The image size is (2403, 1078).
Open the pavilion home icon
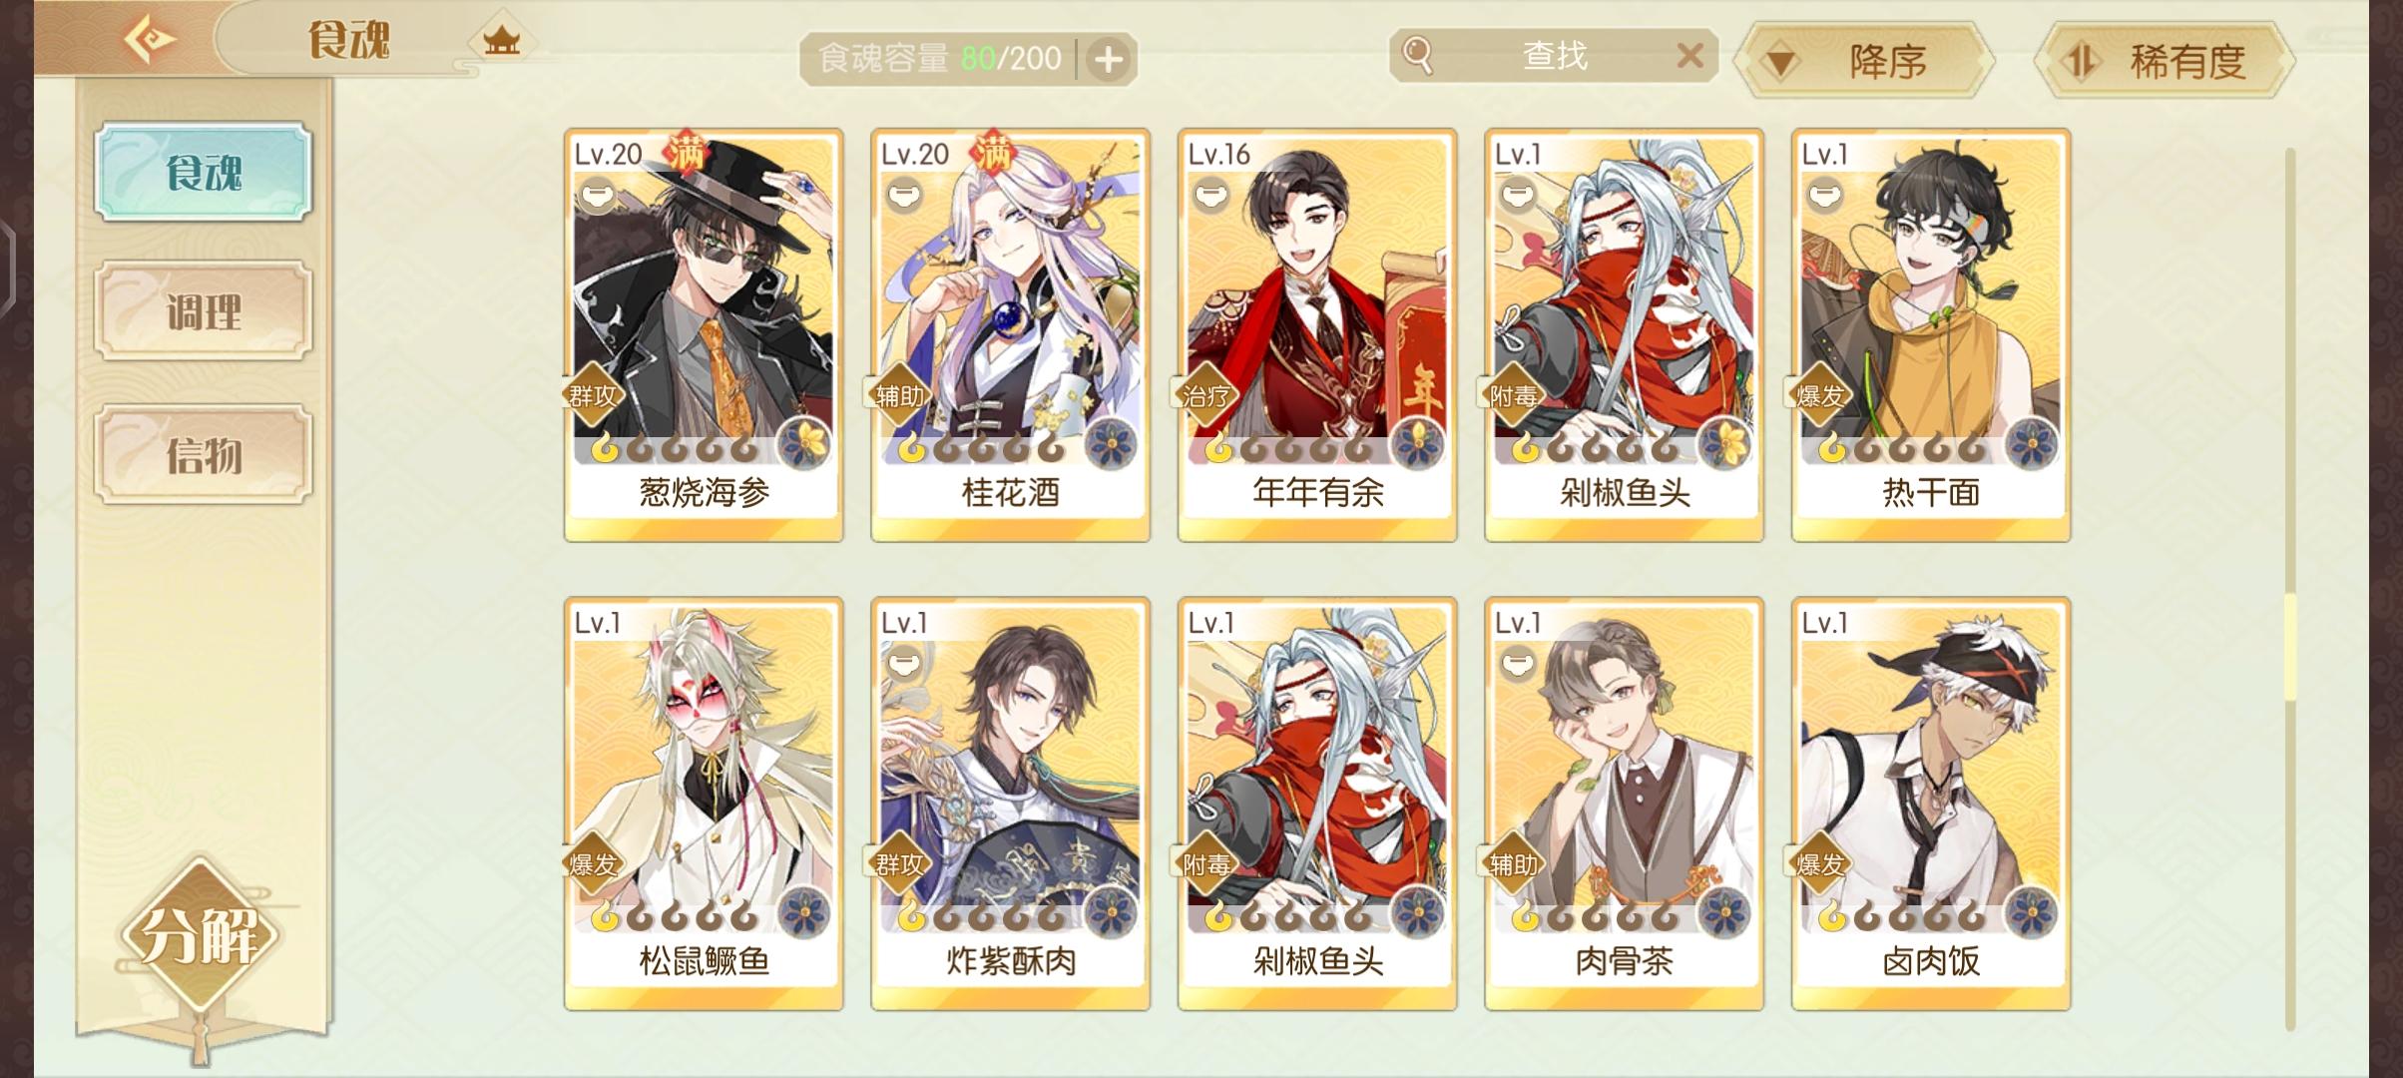pyautogui.click(x=501, y=41)
